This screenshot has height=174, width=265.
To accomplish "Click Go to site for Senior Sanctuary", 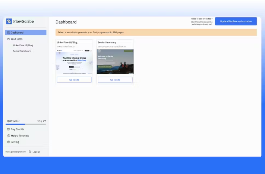I will pyautogui.click(x=115, y=80).
